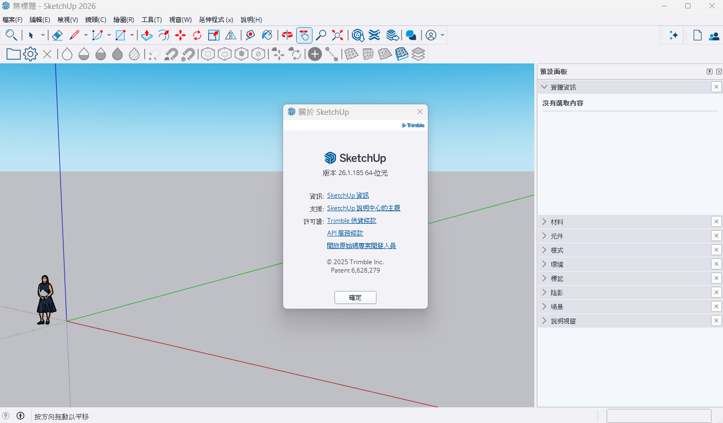Open the user account profile icon
The height and width of the screenshot is (423, 723).
coord(431,35)
